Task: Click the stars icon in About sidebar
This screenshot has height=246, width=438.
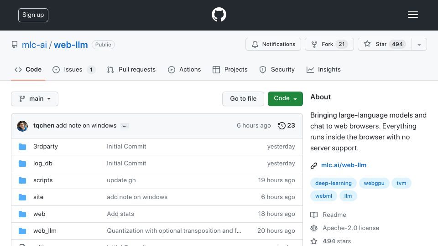Action: click(314, 241)
